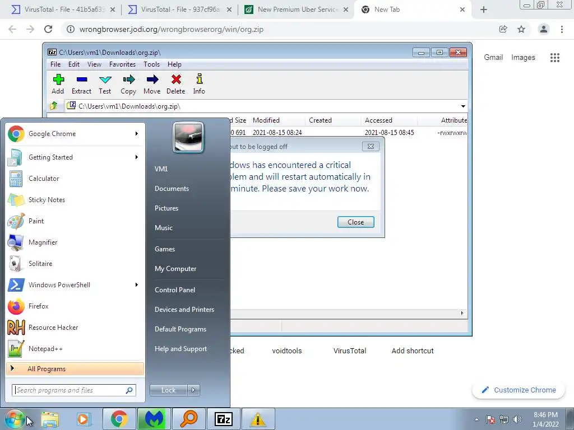Click the Chrome taskbar icon

(x=119, y=419)
